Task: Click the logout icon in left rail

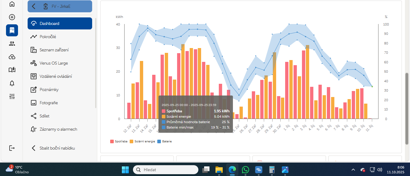Action: (x=12, y=148)
